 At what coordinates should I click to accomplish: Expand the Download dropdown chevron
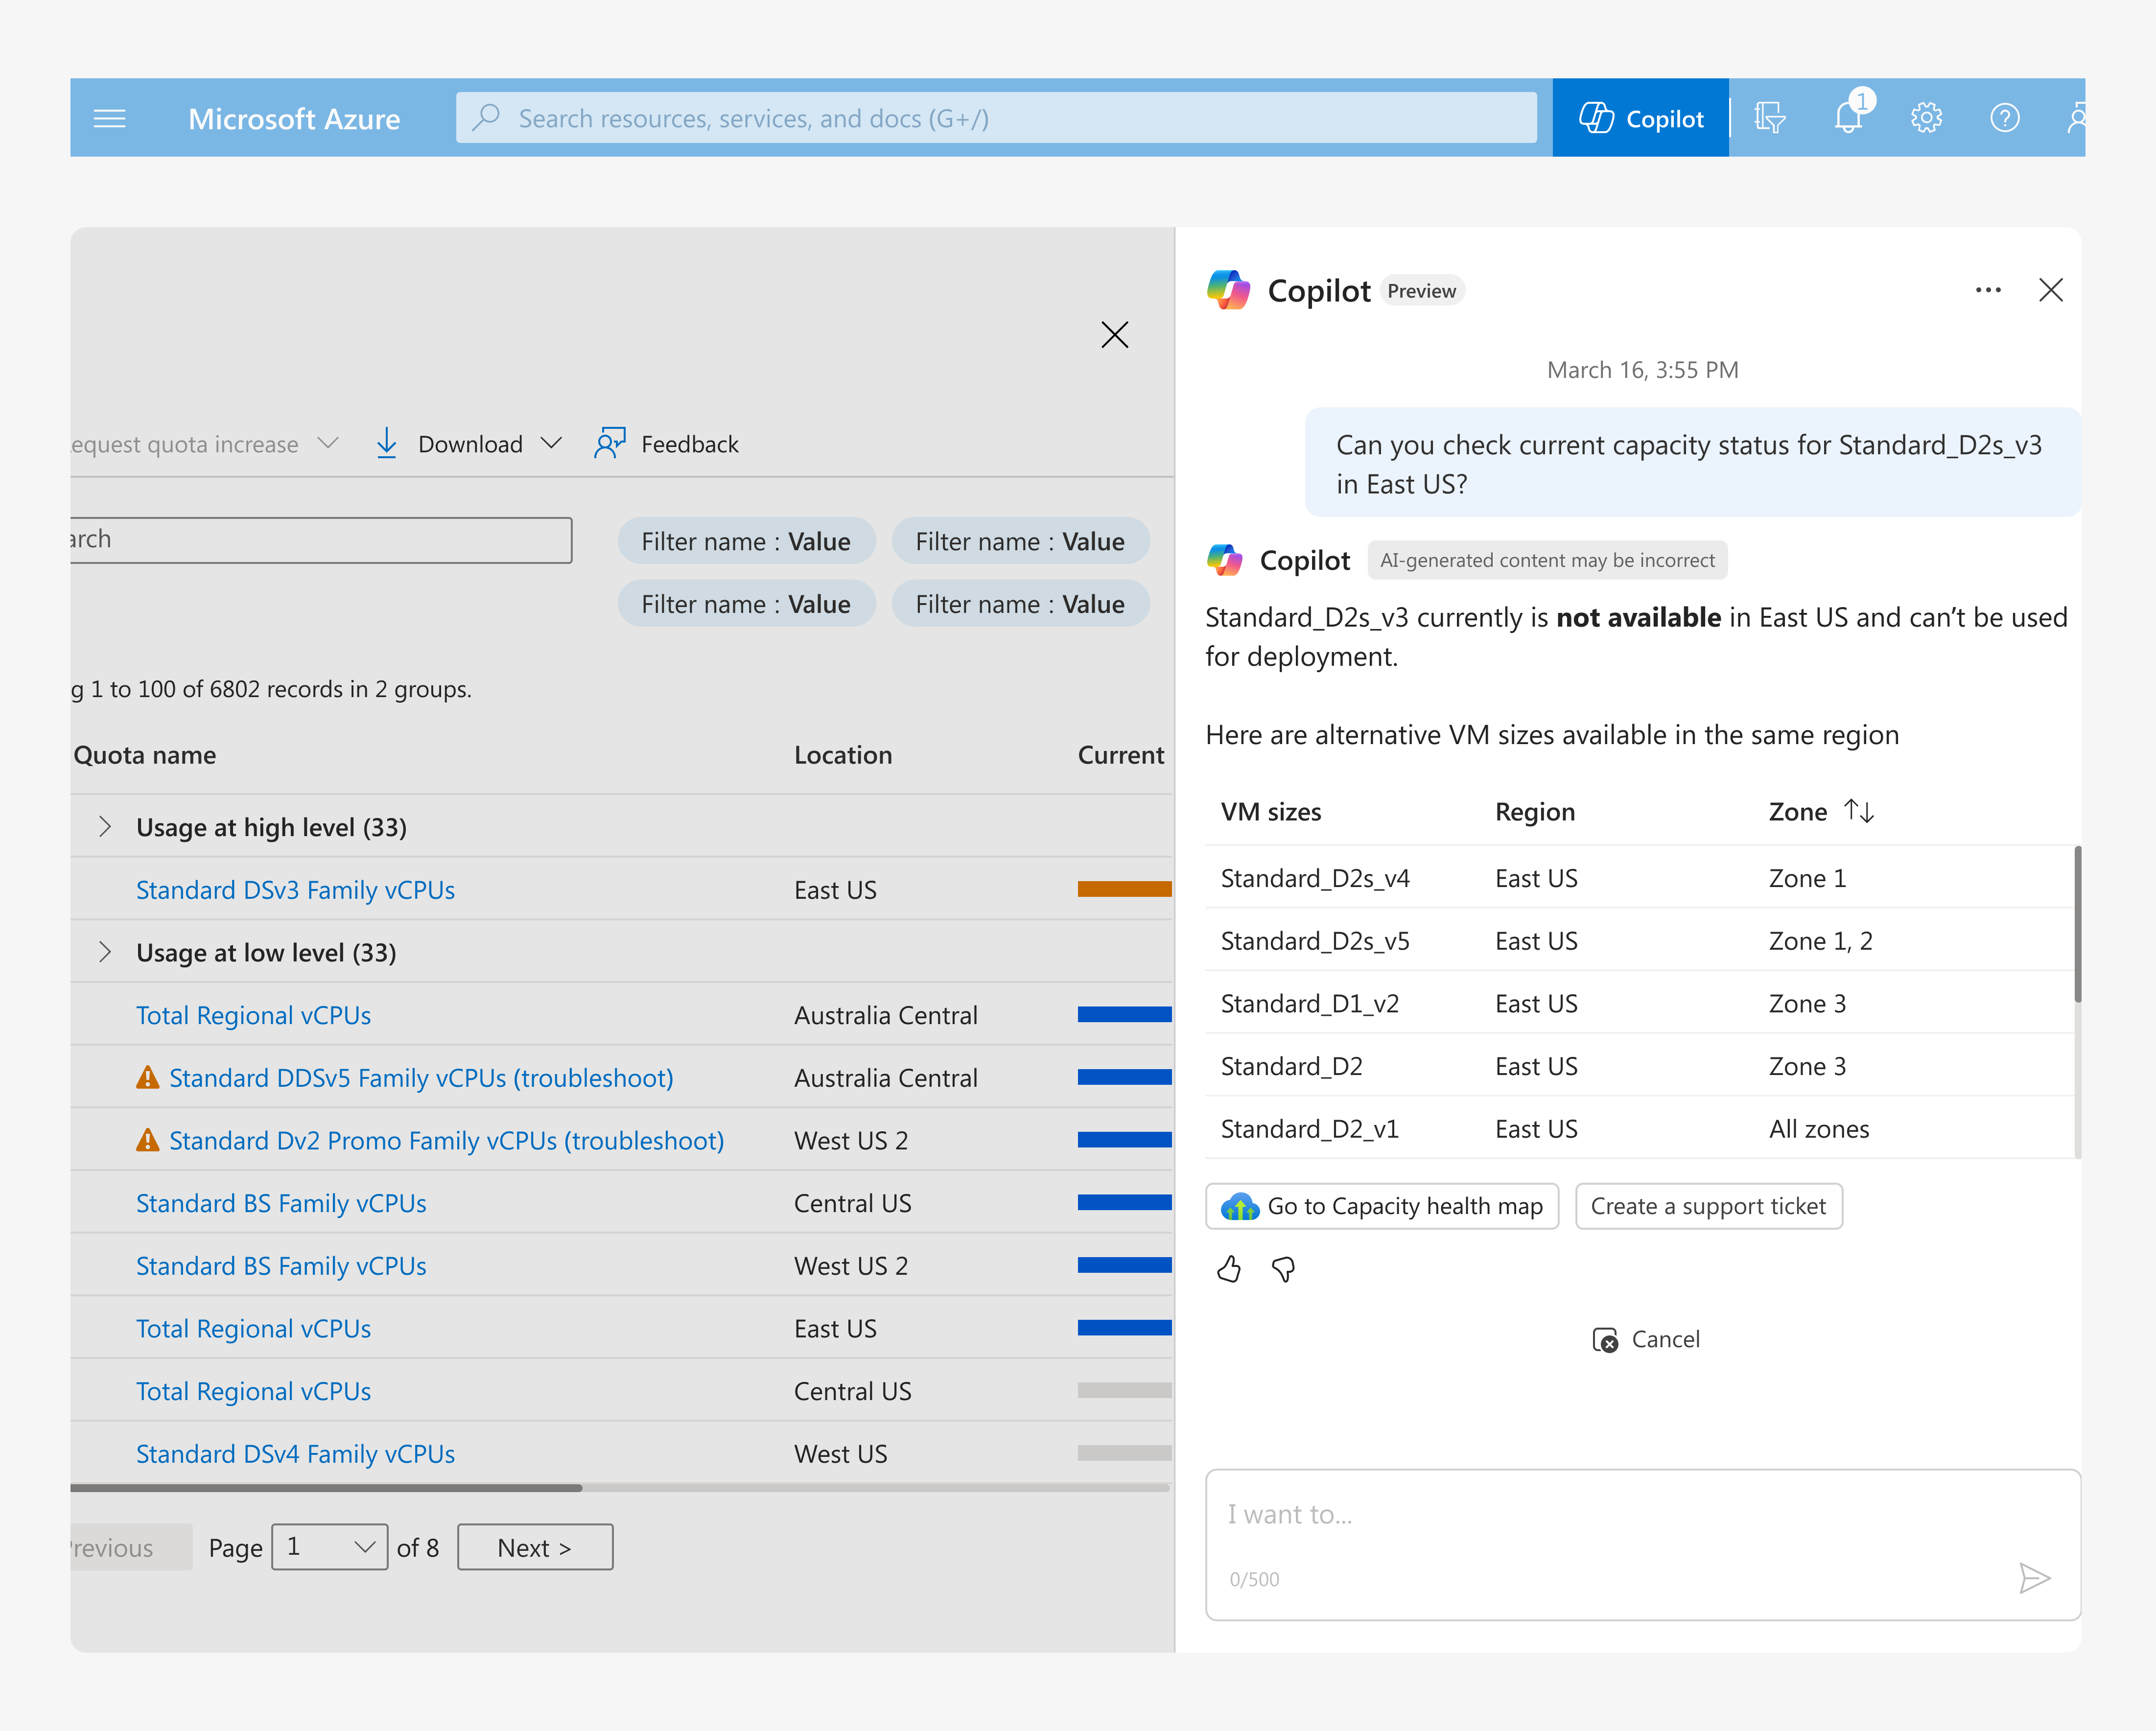pos(551,443)
